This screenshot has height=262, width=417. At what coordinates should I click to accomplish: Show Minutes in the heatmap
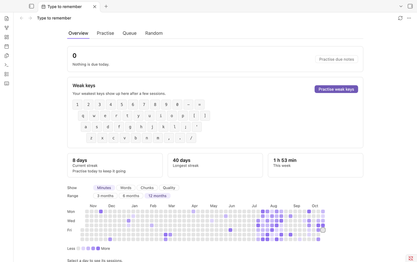pos(104,188)
